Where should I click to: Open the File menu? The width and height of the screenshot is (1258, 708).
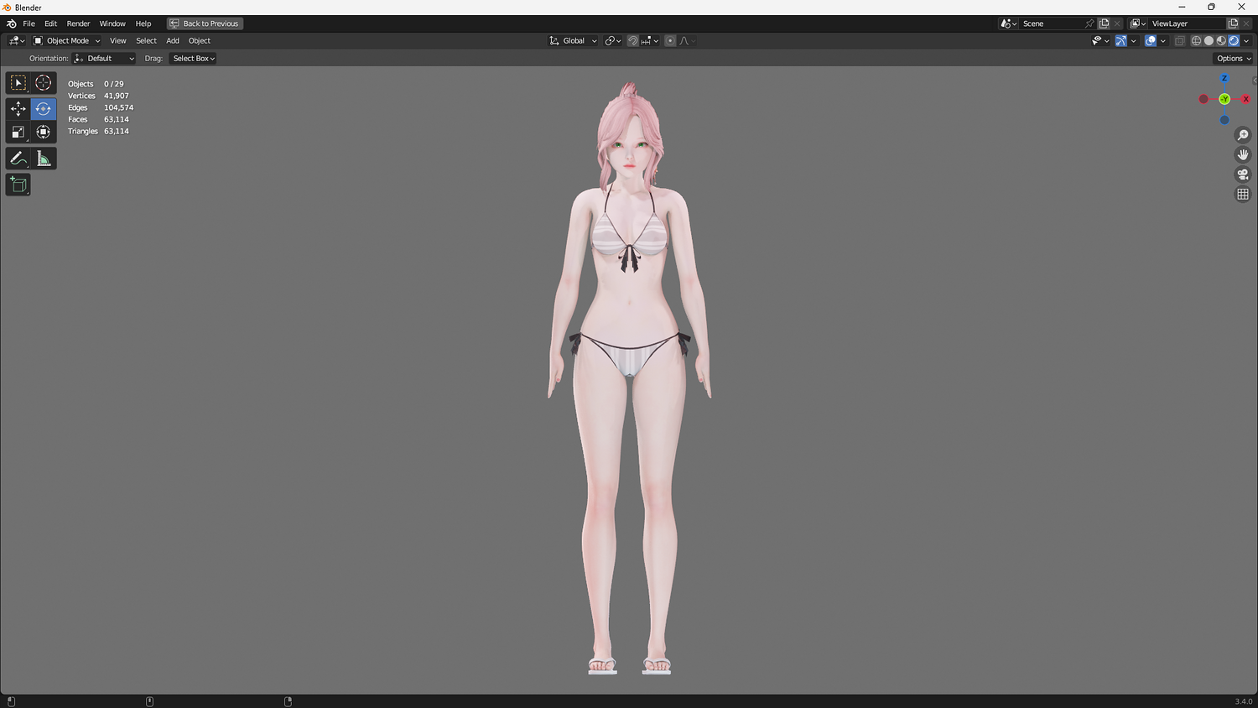[29, 23]
